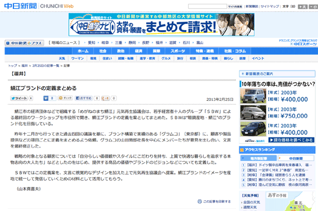This screenshot has height=211, width=318.
Task: Open 旅行 in the sub navigation
Action: pyautogui.click(x=180, y=58)
